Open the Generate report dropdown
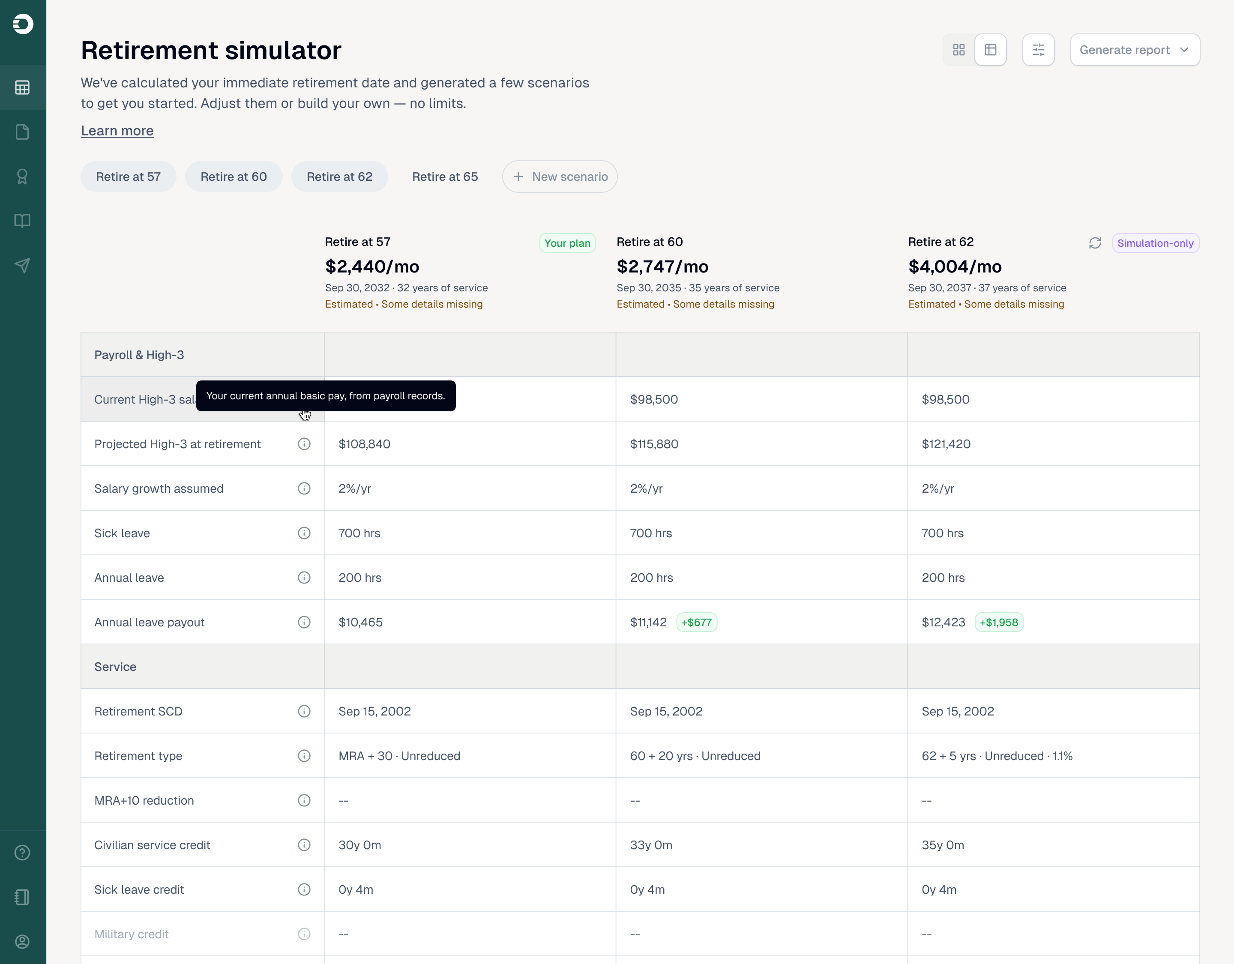Viewport: 1234px width, 964px height. (x=1135, y=50)
